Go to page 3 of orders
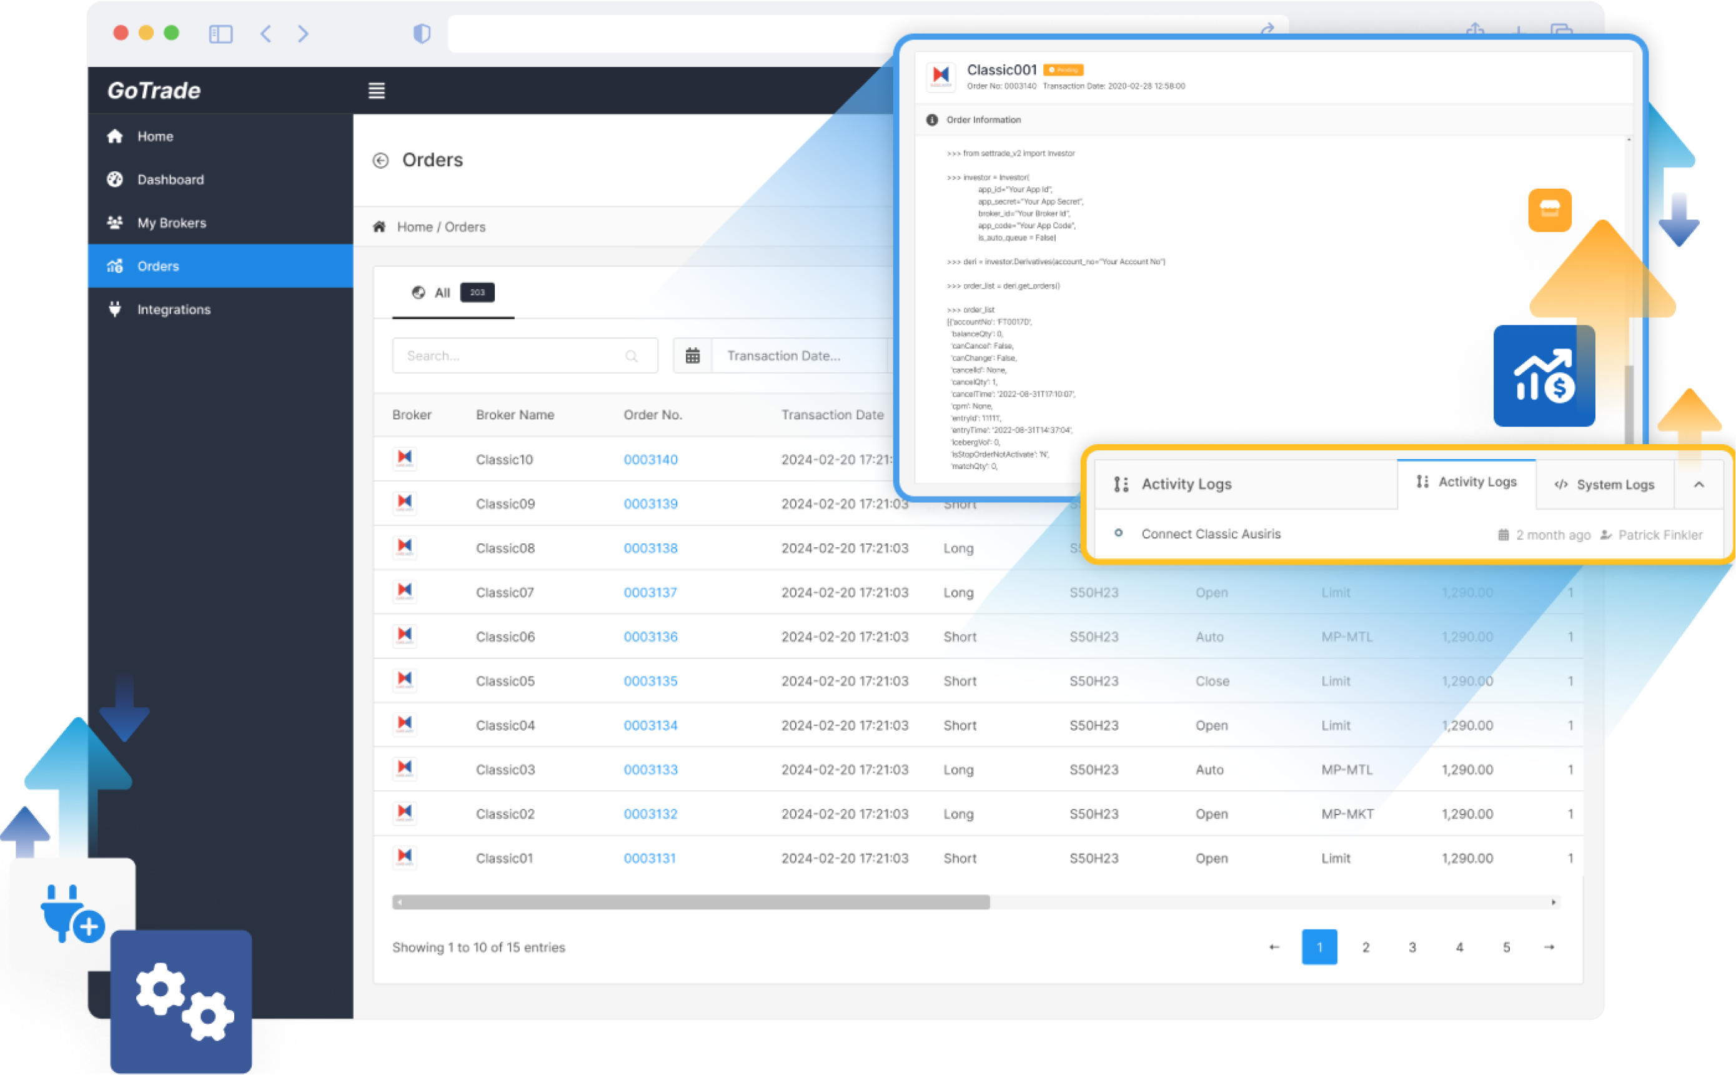1736x1075 pixels. click(x=1412, y=947)
